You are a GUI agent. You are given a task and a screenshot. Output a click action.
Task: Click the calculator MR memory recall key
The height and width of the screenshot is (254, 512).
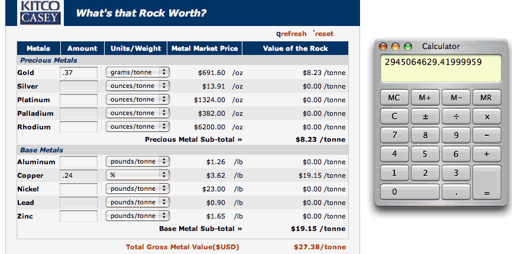(x=487, y=97)
